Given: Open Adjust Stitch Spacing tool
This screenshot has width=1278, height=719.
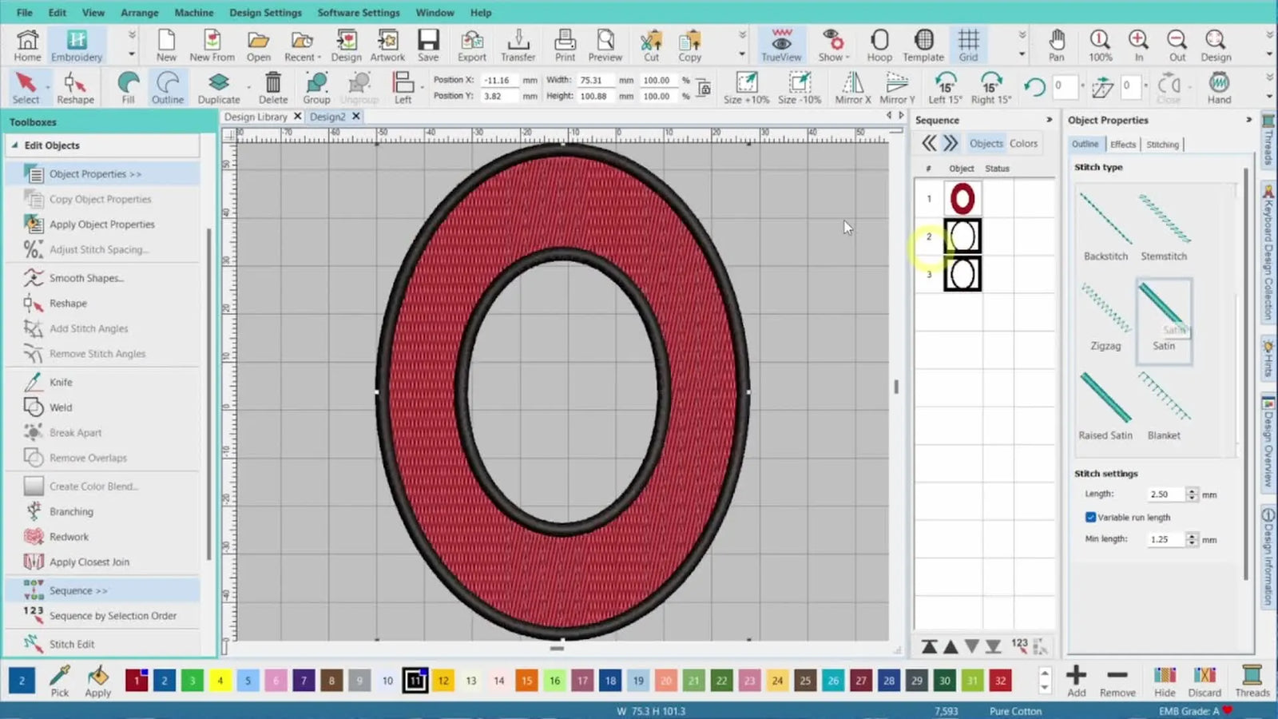Looking at the screenshot, I should coord(100,249).
